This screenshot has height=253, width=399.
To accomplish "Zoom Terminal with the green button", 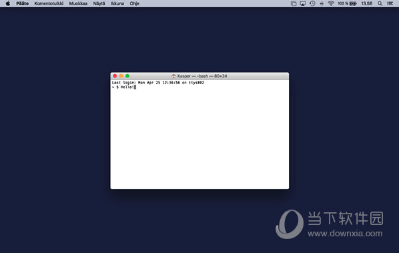I will [127, 76].
